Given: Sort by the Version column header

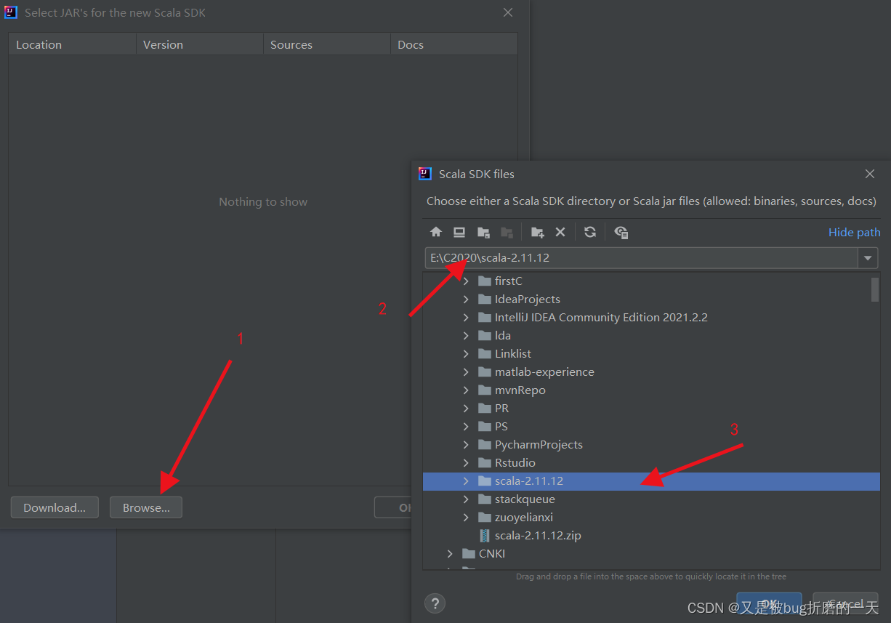Looking at the screenshot, I should click(x=200, y=44).
